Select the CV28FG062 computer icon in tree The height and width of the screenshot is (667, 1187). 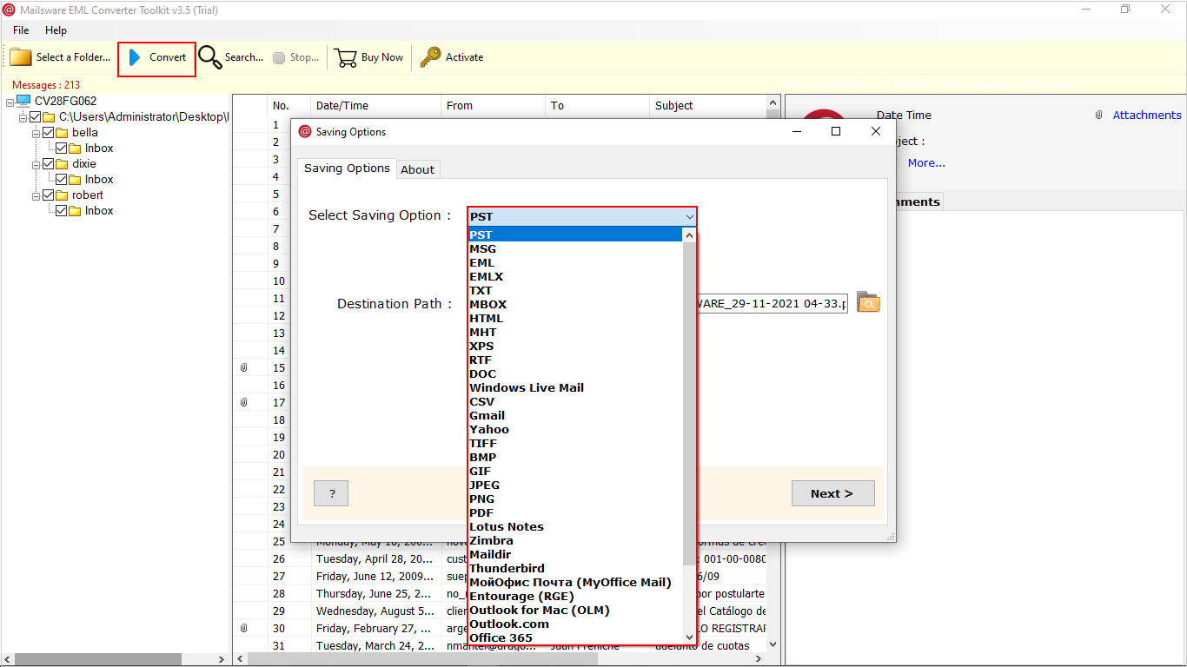click(x=23, y=101)
